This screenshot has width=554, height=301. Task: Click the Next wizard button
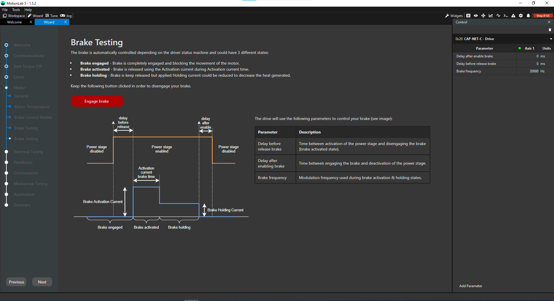(42, 282)
